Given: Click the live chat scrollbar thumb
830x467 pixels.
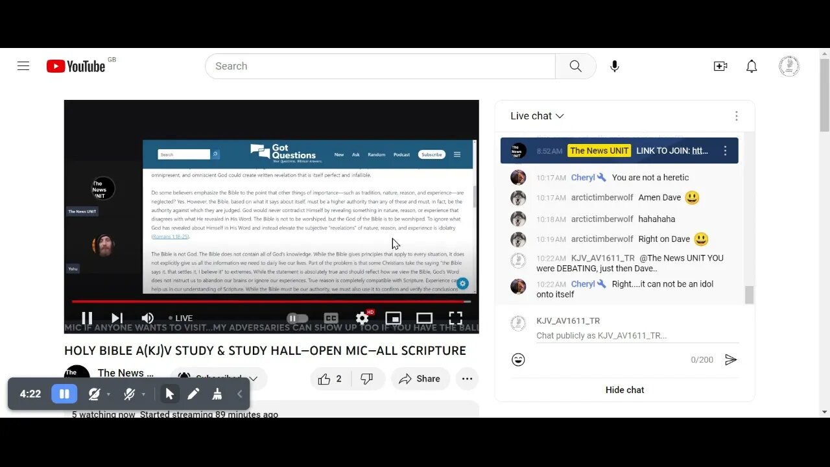Looking at the screenshot, I should 749,294.
